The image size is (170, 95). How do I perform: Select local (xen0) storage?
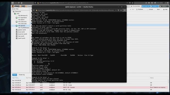(x=22, y=32)
